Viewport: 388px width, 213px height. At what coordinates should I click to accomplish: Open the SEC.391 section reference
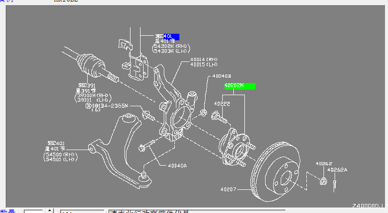[87, 86]
